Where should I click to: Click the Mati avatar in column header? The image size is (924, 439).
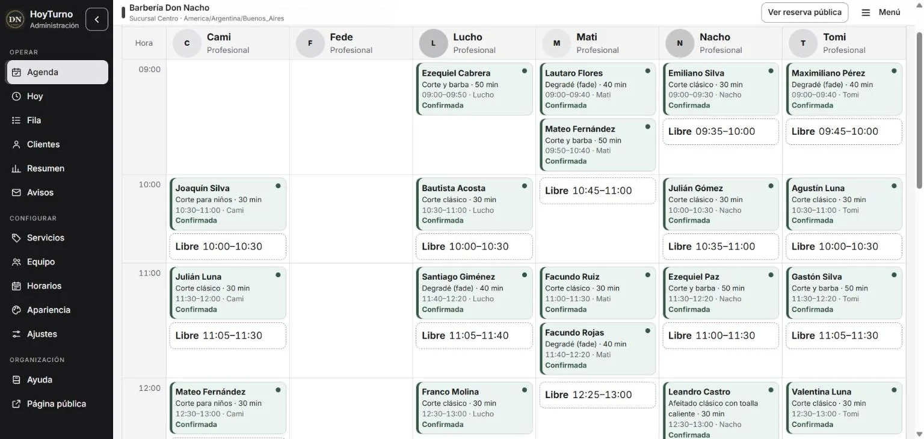click(556, 43)
